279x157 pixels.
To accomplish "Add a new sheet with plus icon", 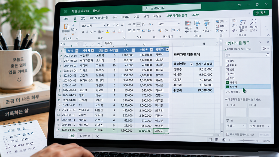I will click(97, 136).
